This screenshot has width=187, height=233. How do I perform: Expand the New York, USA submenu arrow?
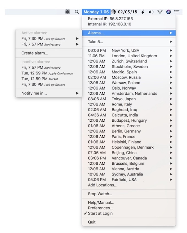[171, 50]
